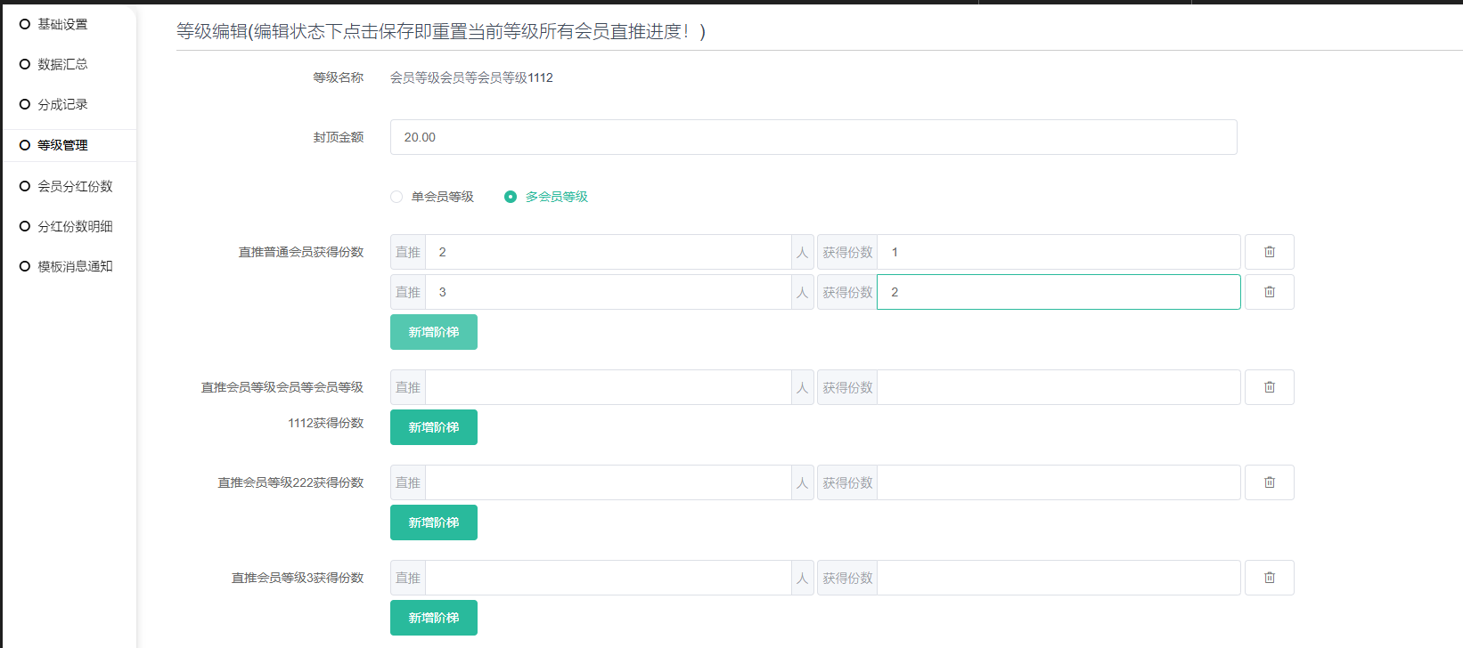Click the 封顶金额 field label
The width and height of the screenshot is (1463, 648).
339,137
